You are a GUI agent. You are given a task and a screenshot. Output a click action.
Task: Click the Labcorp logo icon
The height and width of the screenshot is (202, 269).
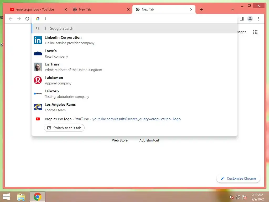(38, 94)
